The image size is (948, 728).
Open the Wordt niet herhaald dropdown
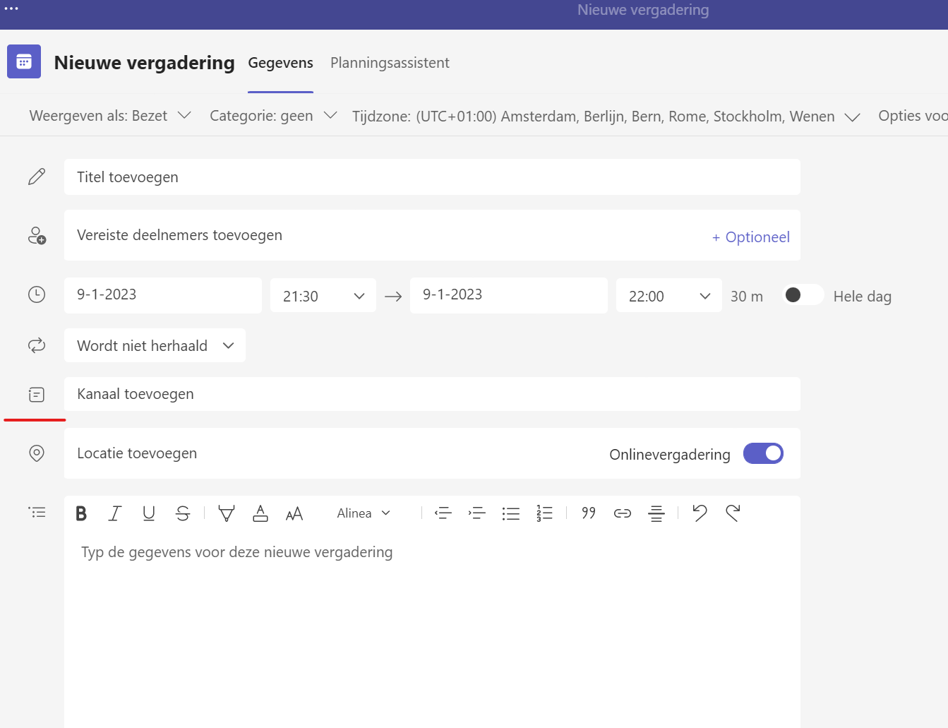click(155, 345)
